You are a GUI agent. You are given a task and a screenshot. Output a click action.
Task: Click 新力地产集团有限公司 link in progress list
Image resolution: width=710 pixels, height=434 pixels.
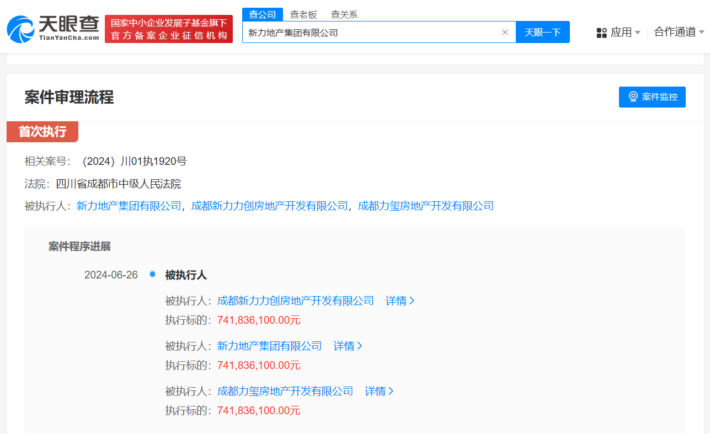click(x=269, y=346)
